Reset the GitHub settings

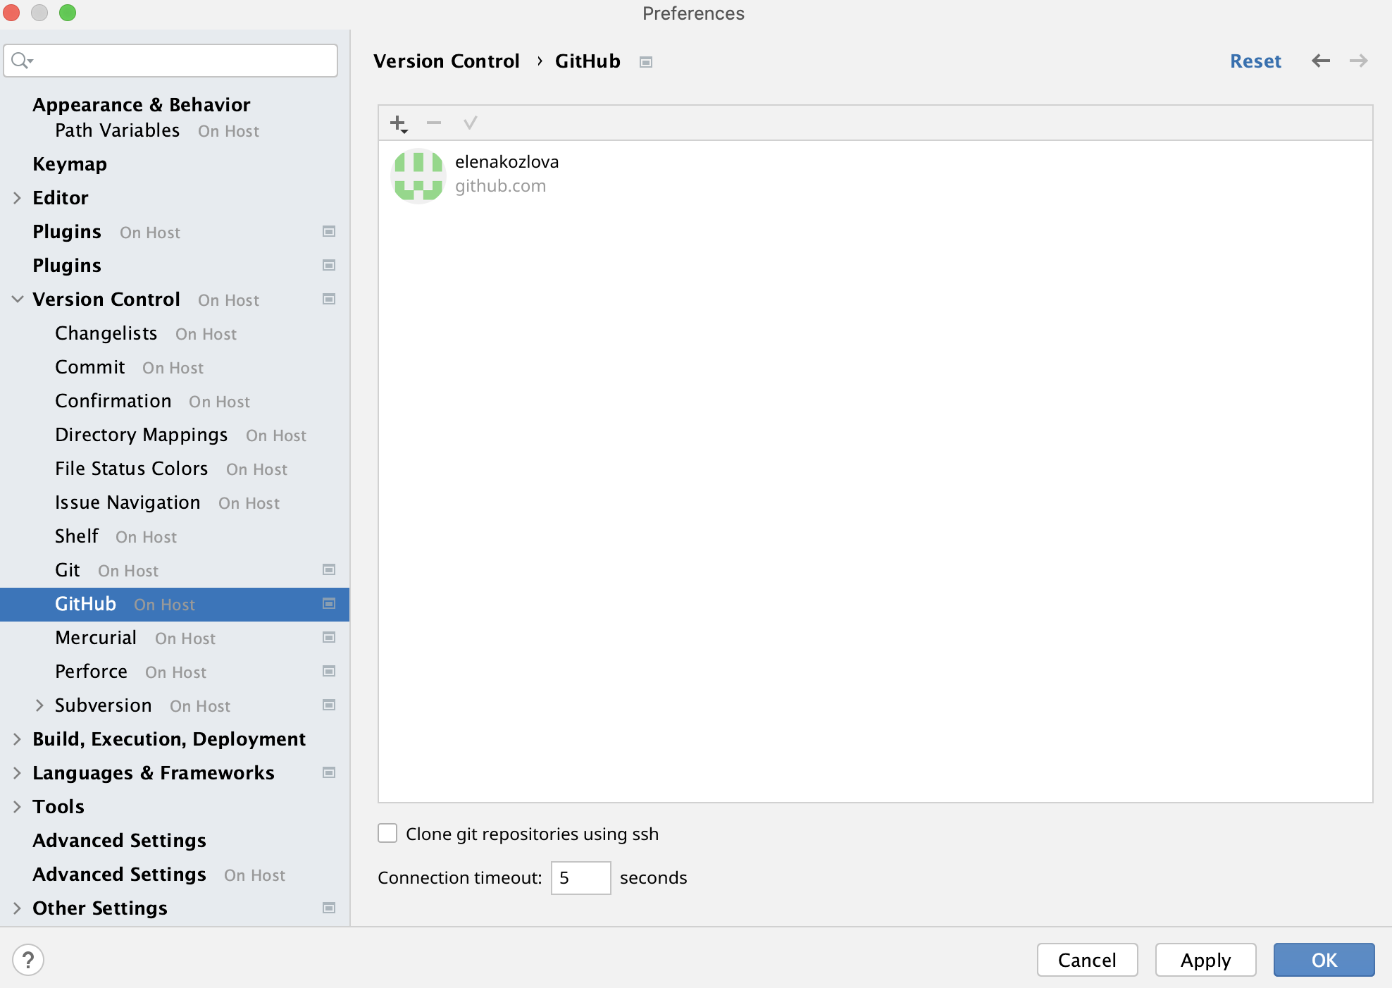1255,61
